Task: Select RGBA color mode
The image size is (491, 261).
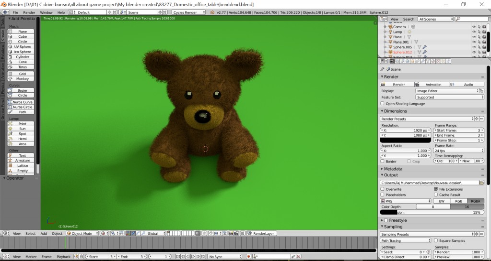Action: [475, 201]
